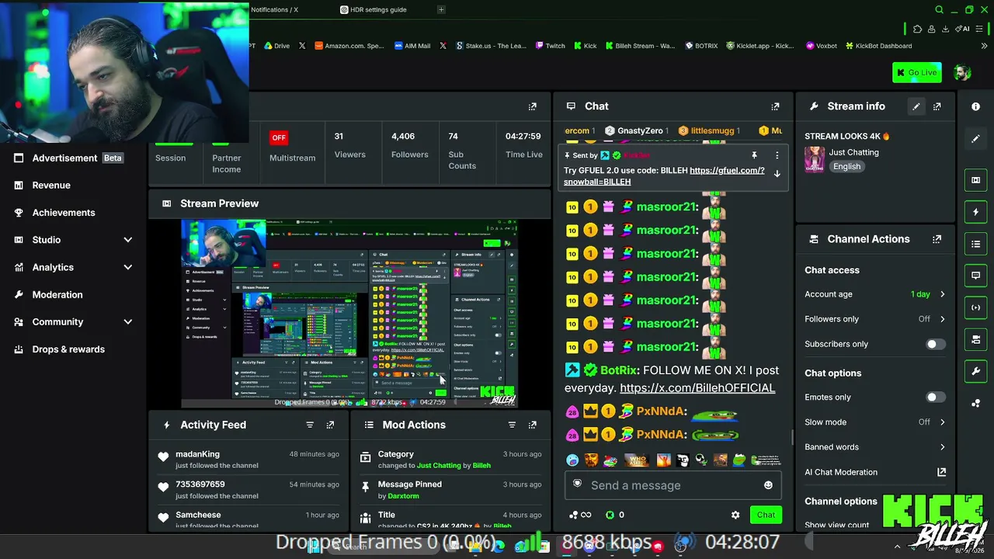994x559 pixels.
Task: Click the lightning bolt icon in right sidebar
Action: [x=975, y=212]
